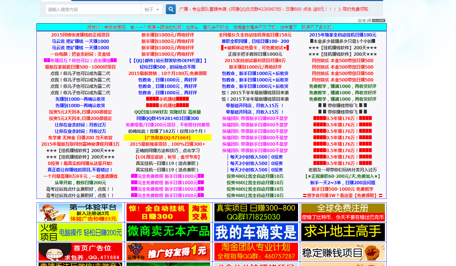Click the 微商卖无本产品 banner
456x266 pixels.
click(168, 232)
